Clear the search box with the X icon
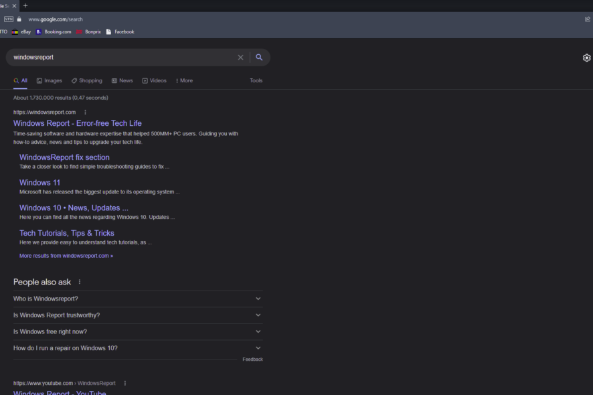Screen dimensions: 593x395 click(240, 58)
